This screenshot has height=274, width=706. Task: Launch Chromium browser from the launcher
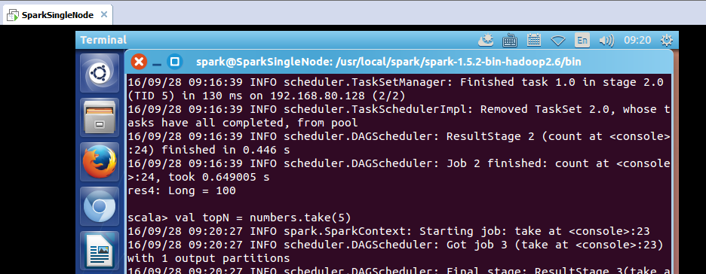tap(100, 205)
